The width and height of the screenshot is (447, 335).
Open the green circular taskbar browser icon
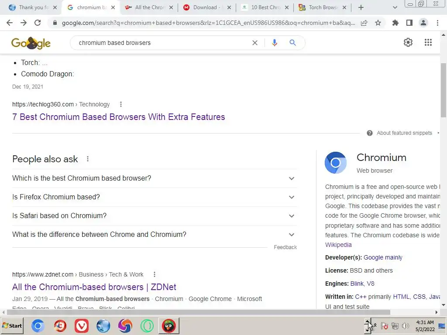[x=147, y=326]
